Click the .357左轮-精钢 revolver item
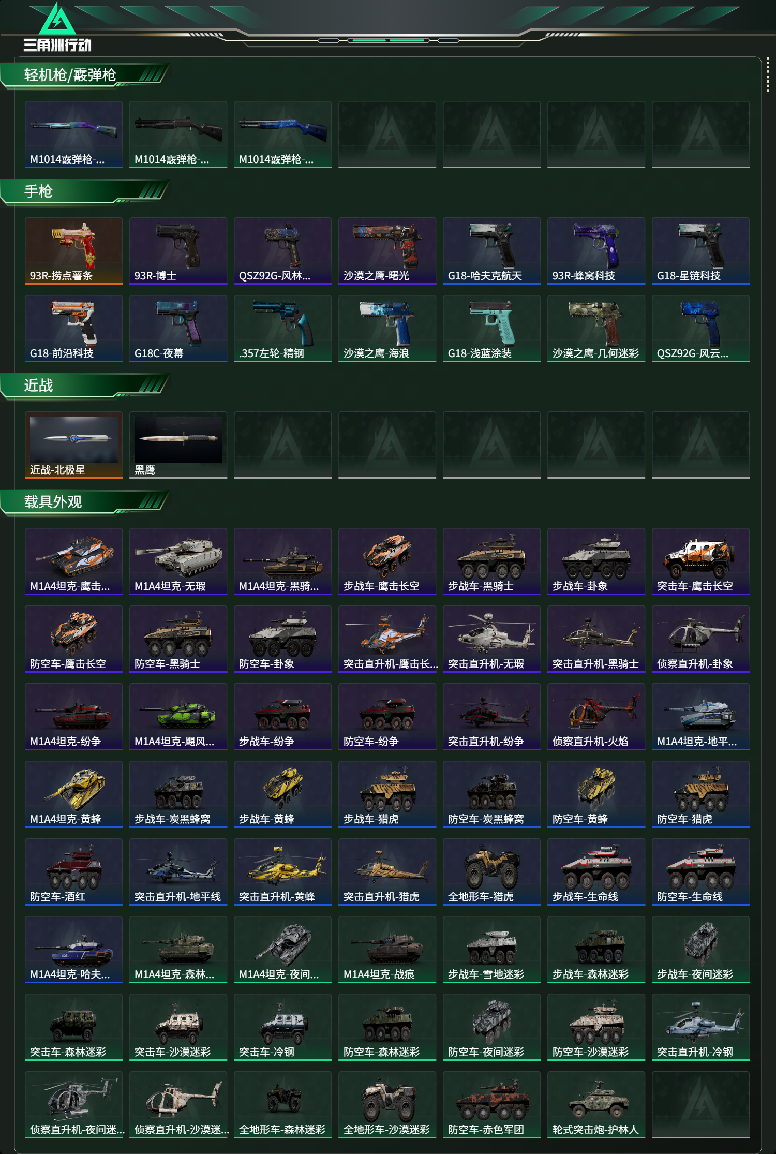This screenshot has height=1154, width=776. (x=282, y=329)
